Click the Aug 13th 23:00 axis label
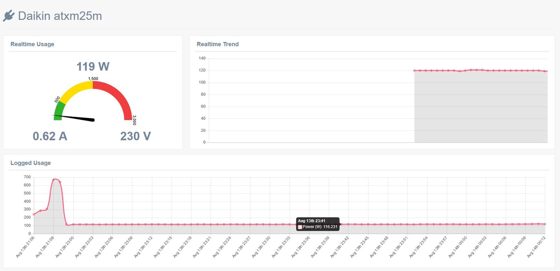Image resolution: width=560 pixels, height=271 pixels. point(65,247)
